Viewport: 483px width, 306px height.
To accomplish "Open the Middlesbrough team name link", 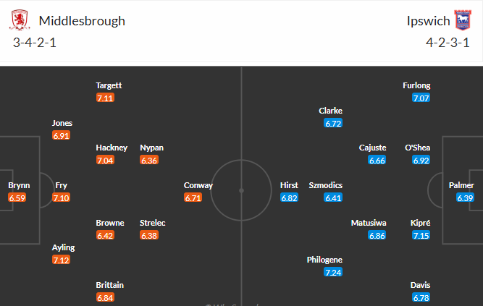I will click(82, 20).
